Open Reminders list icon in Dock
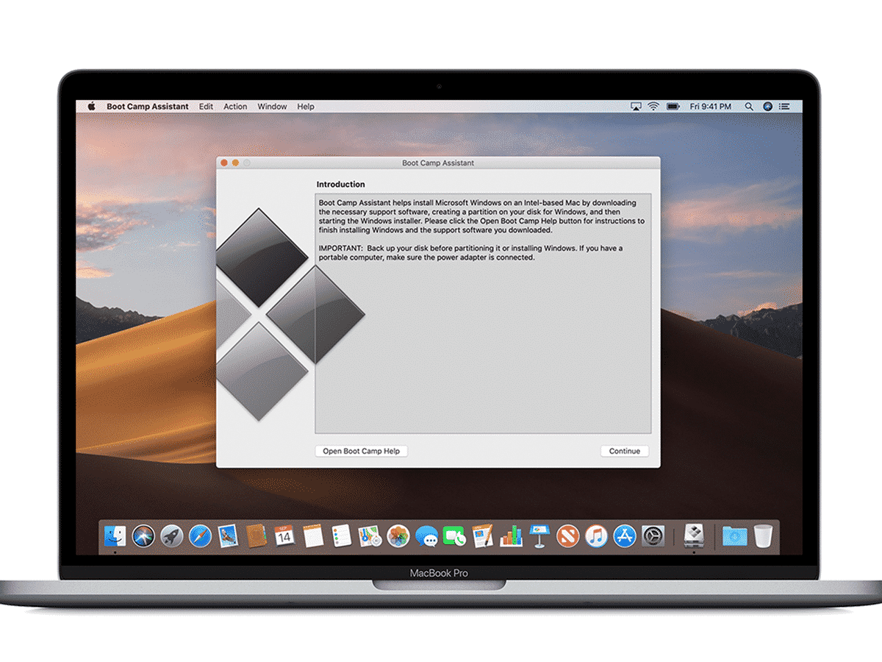Viewport: 882px width, 662px height. [x=341, y=536]
